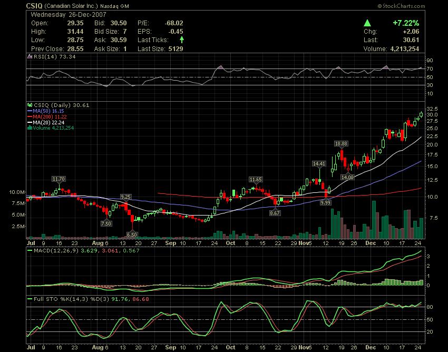This screenshot has height=352, width=448.
Task: Click the 2.5M label on the volume scale
Action: (x=18, y=226)
